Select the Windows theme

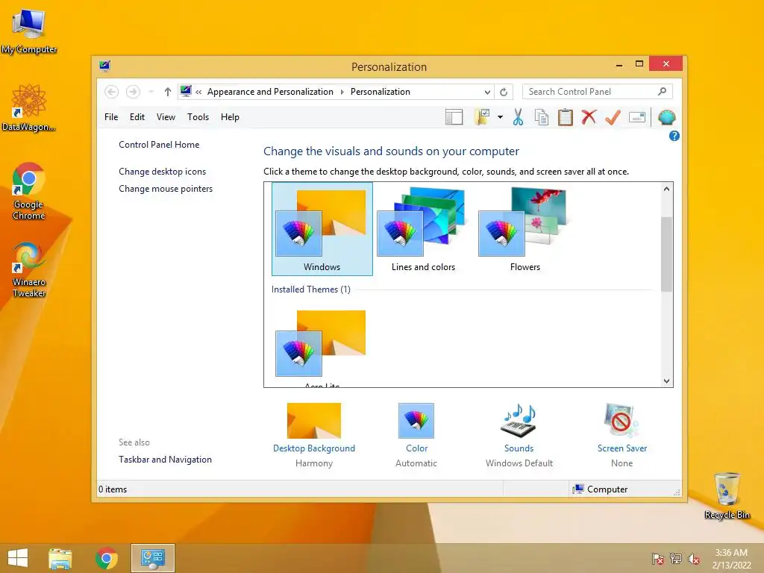coord(322,229)
